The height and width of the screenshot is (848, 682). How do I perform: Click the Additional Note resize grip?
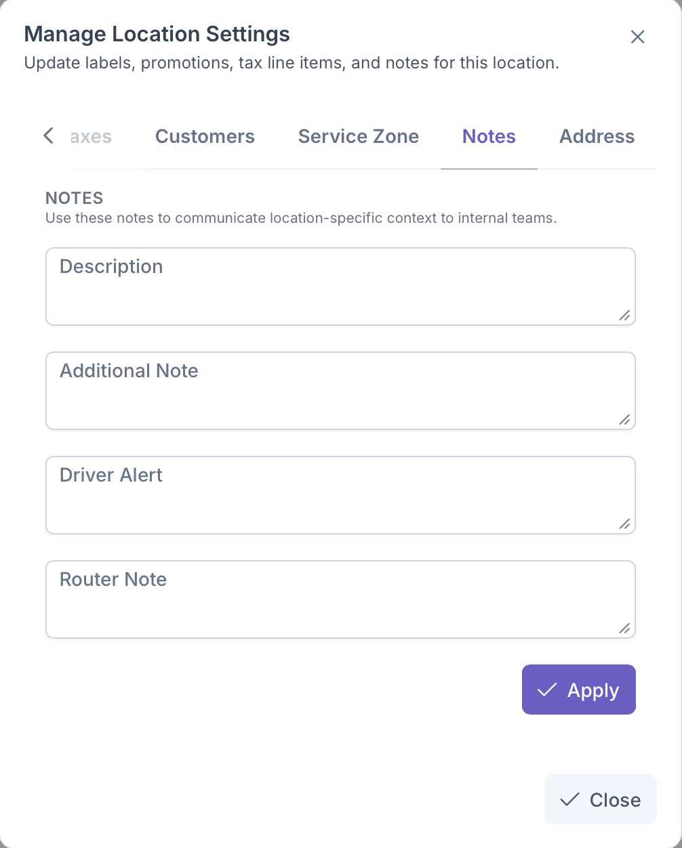coord(624,419)
